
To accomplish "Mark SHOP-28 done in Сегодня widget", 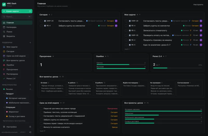I will tap(41, 21).
